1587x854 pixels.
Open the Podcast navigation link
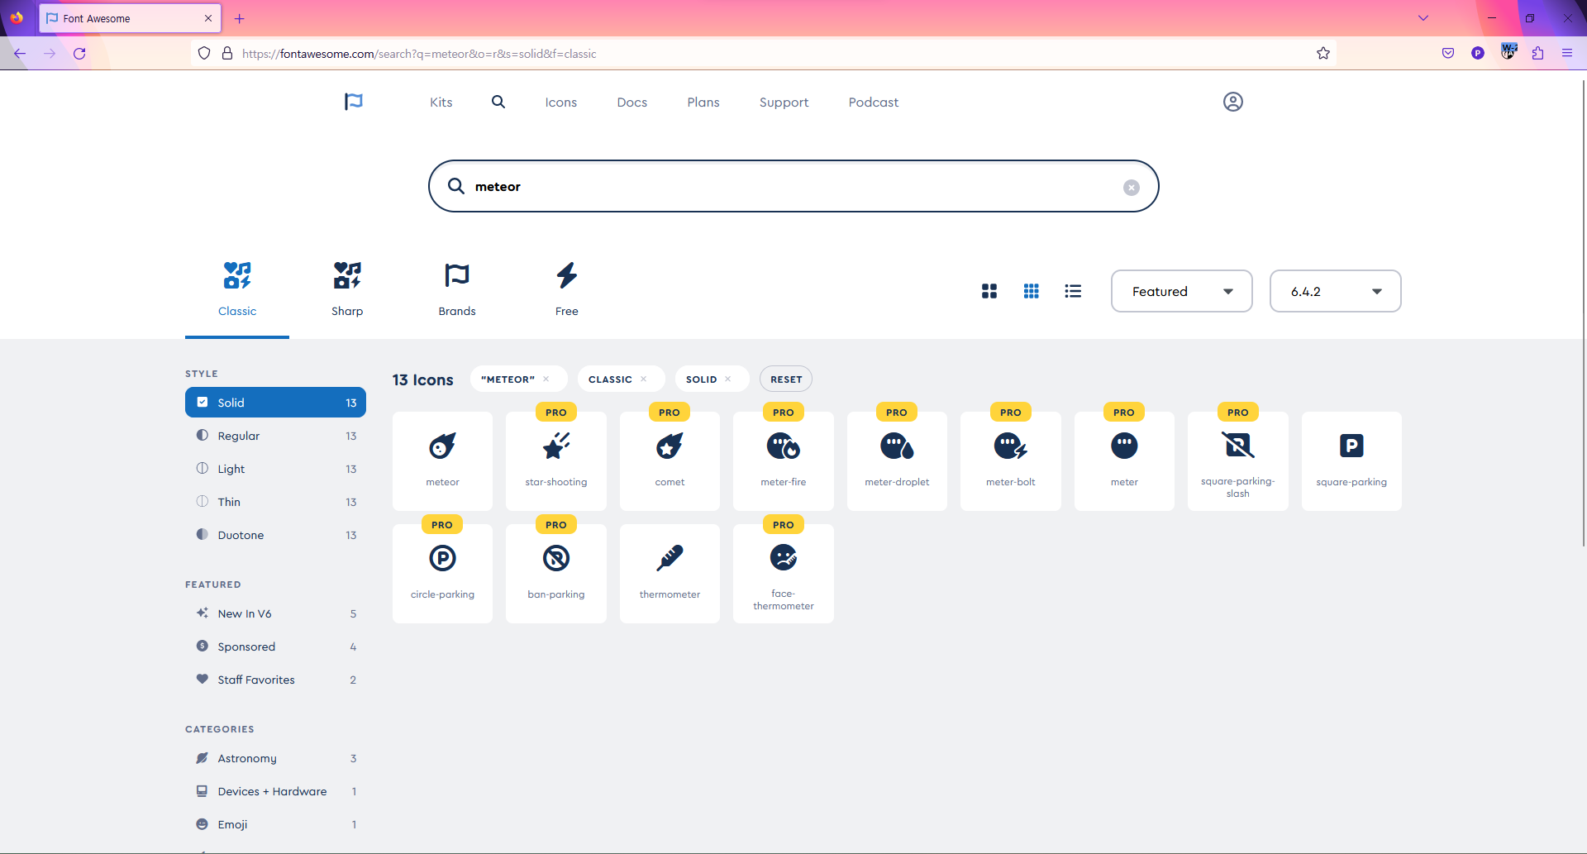click(x=874, y=103)
